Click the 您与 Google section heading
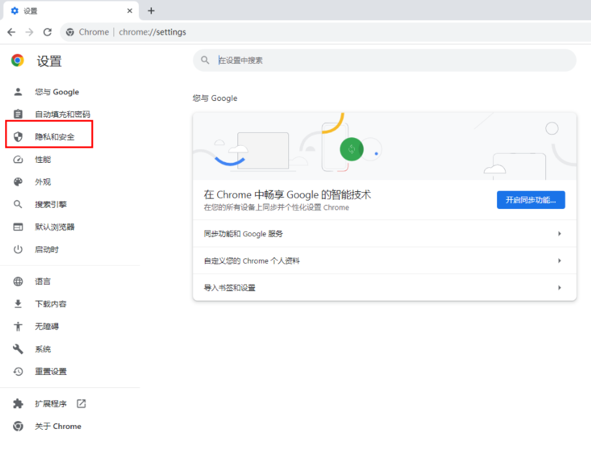 (215, 98)
